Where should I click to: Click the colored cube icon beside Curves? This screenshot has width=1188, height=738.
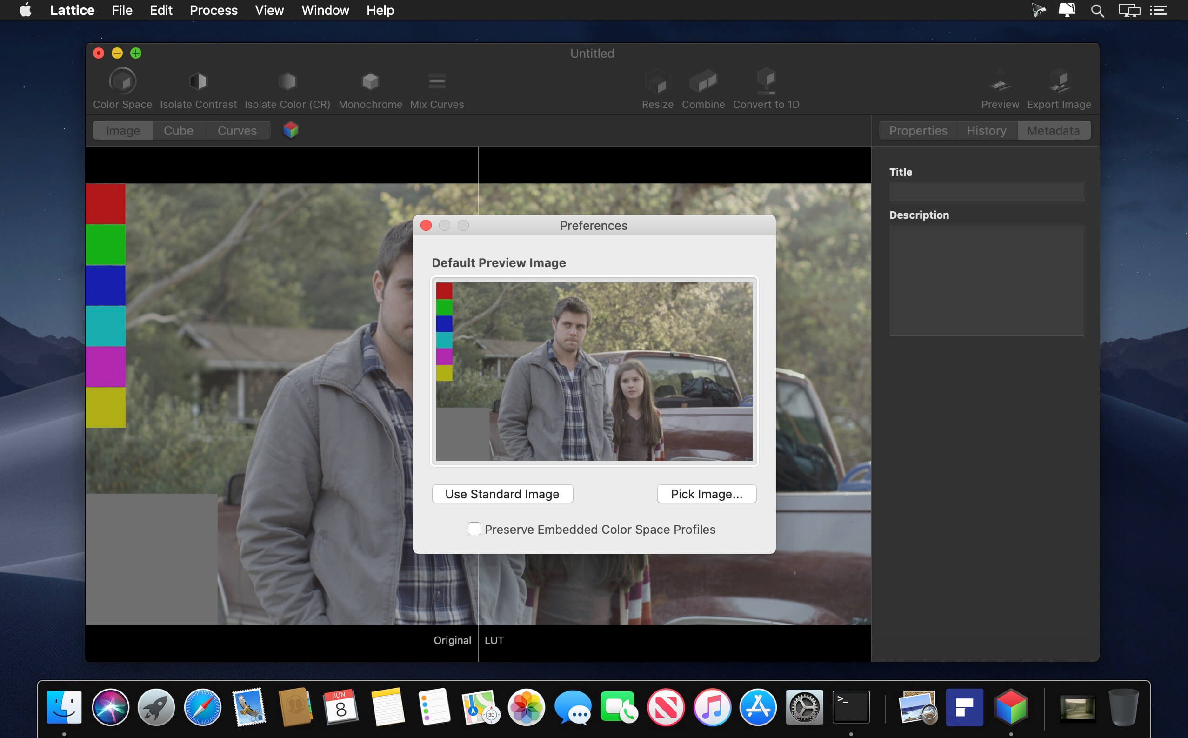[x=291, y=130]
